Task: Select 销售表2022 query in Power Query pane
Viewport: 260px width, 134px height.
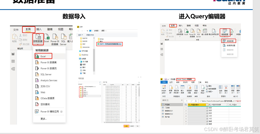Action: click(x=172, y=114)
